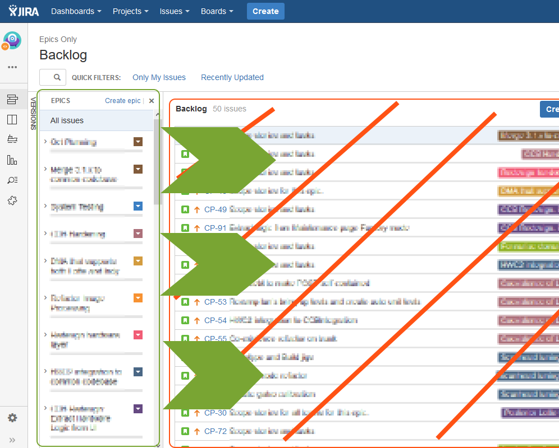Close the Epics panel with X
The width and height of the screenshot is (559, 448).
click(x=152, y=101)
